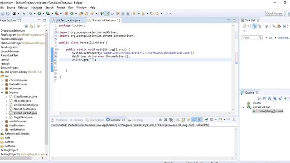Toggle Show Console on Standard Out change

tap(194, 120)
